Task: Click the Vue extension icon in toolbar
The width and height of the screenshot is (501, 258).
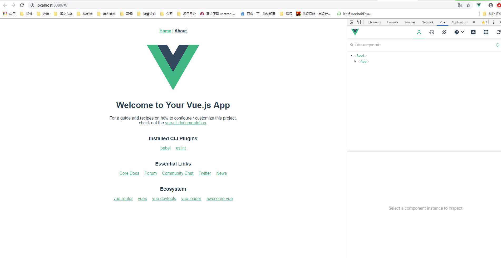Action: (479, 5)
